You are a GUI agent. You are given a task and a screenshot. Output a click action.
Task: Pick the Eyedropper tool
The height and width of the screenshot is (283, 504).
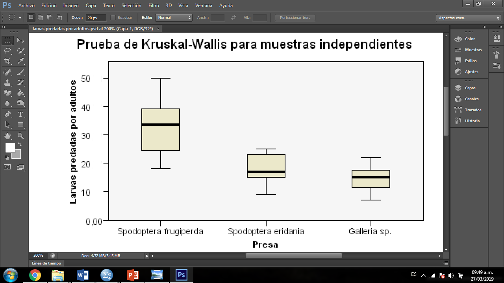[x=21, y=61]
